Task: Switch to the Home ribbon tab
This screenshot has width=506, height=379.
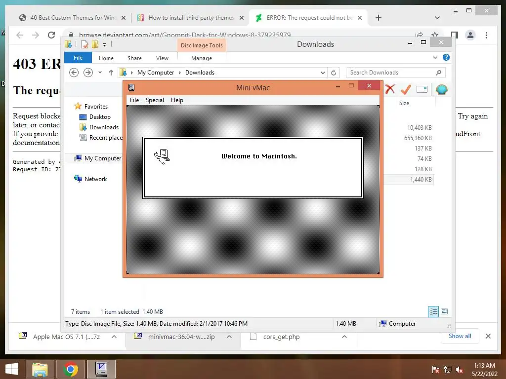Action: click(106, 58)
